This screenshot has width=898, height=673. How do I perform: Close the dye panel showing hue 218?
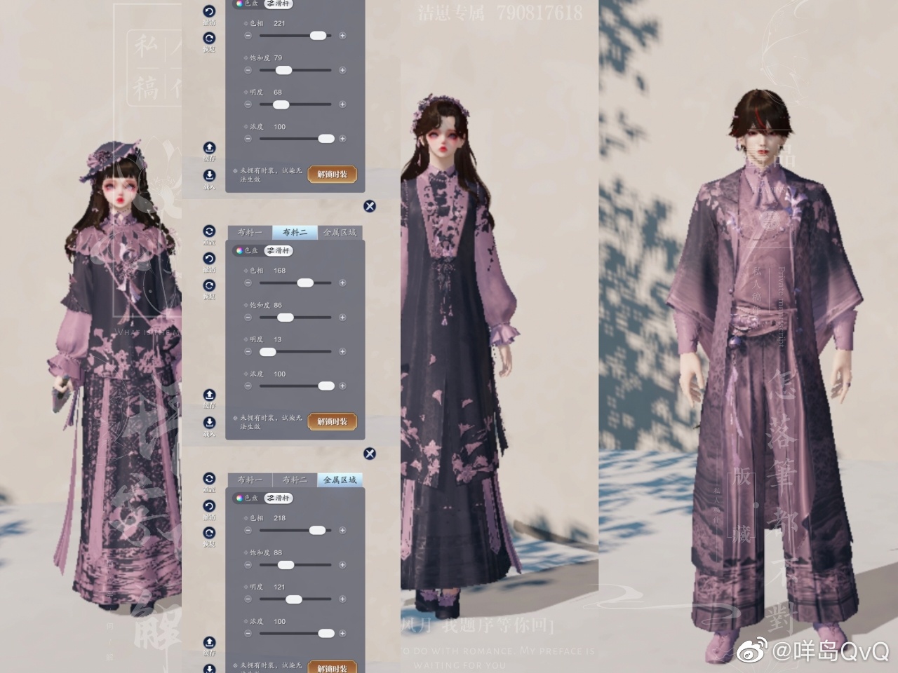pyautogui.click(x=370, y=454)
